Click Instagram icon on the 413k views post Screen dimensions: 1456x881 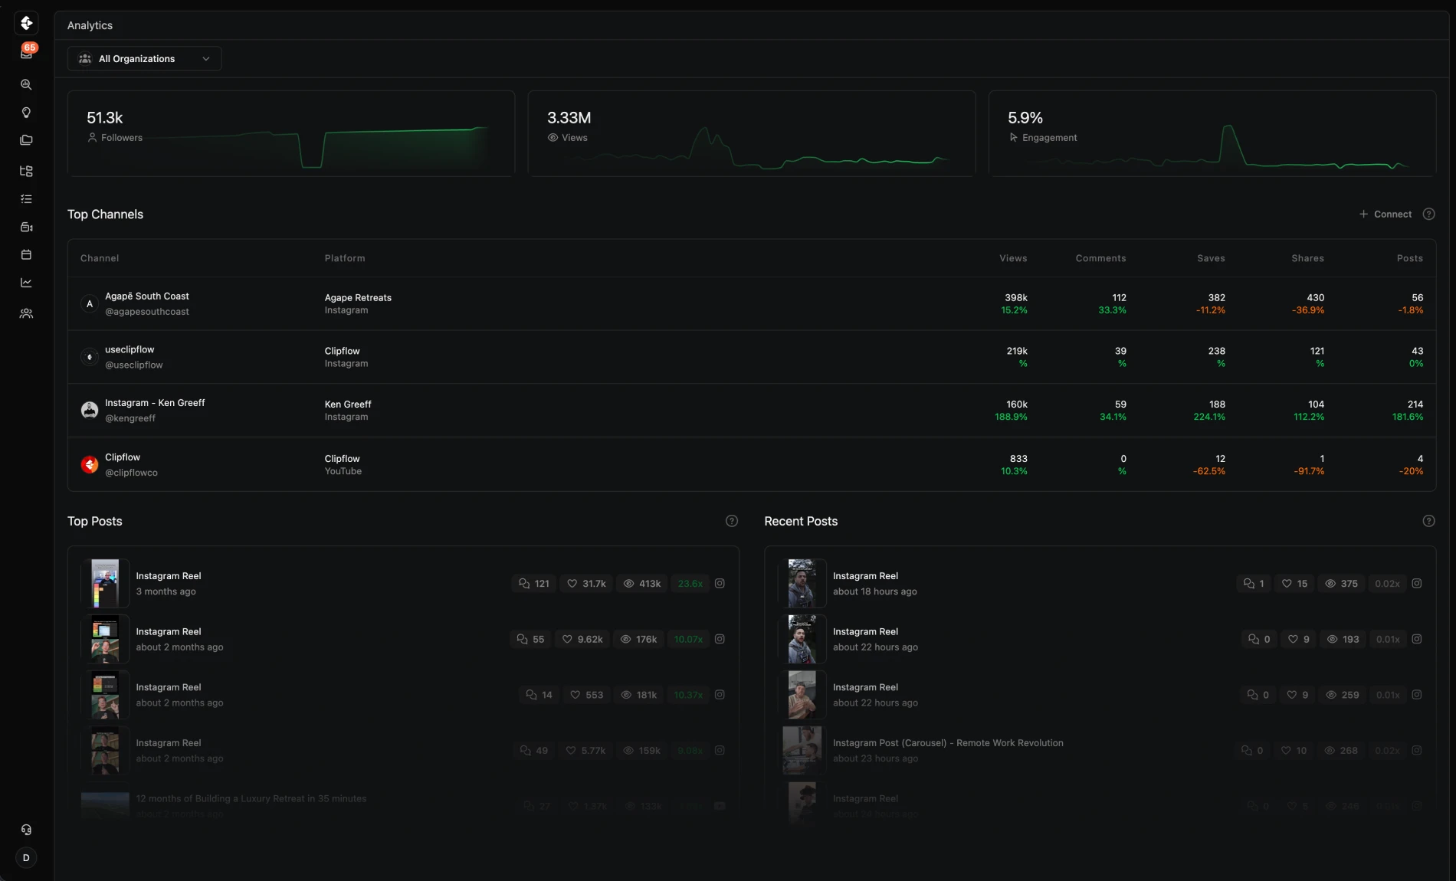pyautogui.click(x=720, y=583)
